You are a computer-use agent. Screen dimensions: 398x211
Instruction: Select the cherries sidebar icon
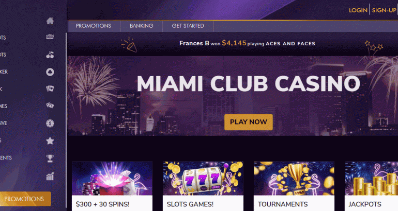[x=50, y=55]
